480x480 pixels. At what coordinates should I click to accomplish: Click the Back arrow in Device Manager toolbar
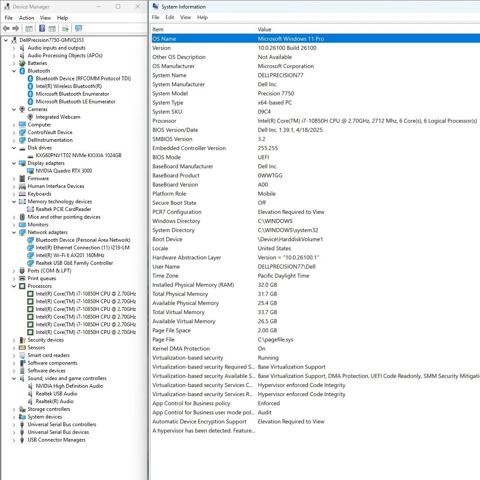6,29
